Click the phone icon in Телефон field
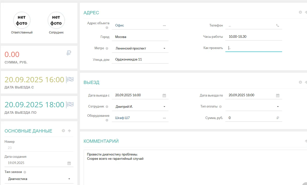307x185 pixels. pos(278,25)
